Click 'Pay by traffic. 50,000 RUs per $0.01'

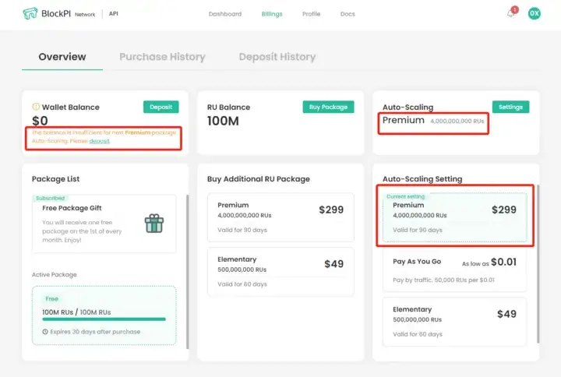443,280
